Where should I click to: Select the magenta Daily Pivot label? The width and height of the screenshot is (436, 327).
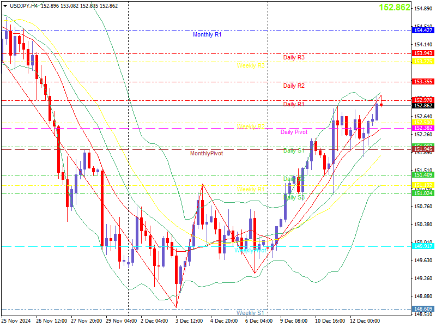pyautogui.click(x=294, y=132)
